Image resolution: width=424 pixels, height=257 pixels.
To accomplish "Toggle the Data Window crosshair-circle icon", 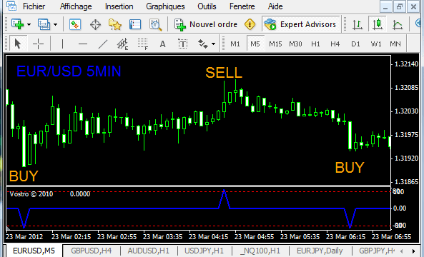I will tap(95, 24).
